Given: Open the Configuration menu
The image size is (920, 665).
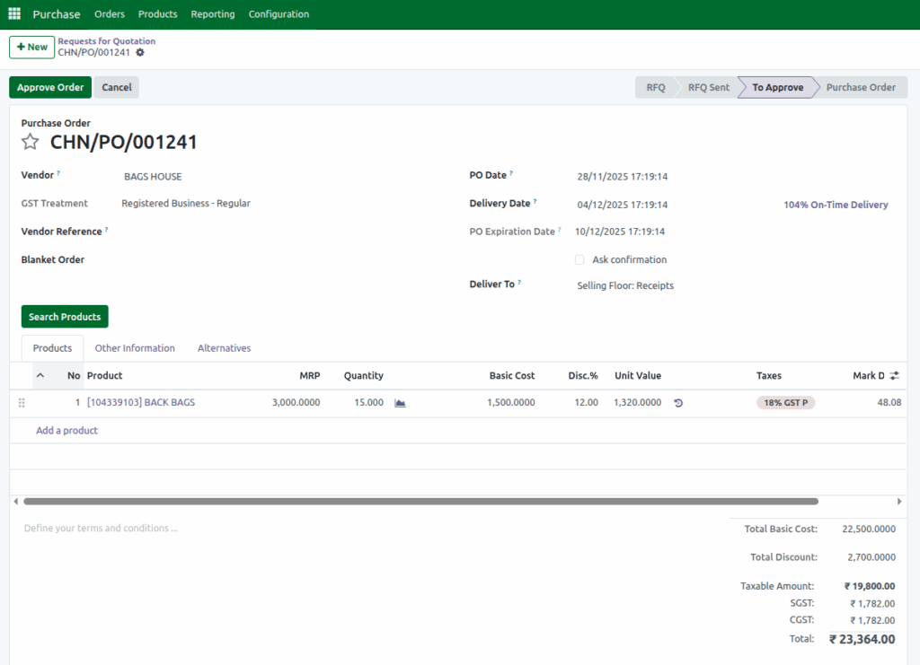Looking at the screenshot, I should 279,14.
